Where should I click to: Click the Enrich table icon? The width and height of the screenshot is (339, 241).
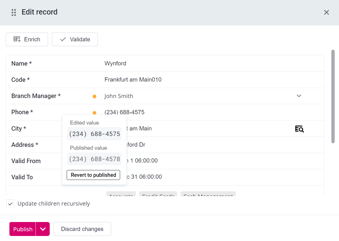[x=17, y=39]
